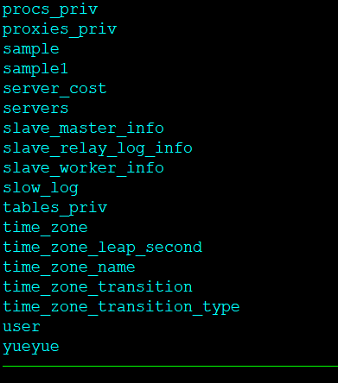Select the slave_worker_info entry
The image size is (338, 383).
click(83, 168)
